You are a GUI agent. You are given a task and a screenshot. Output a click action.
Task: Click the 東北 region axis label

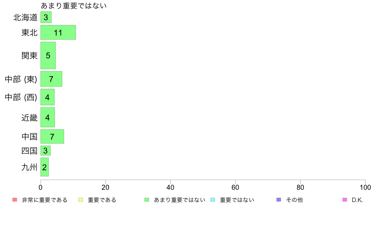(x=29, y=32)
